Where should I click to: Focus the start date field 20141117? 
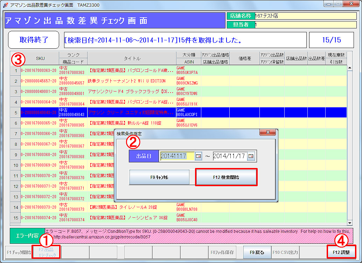[177, 156]
